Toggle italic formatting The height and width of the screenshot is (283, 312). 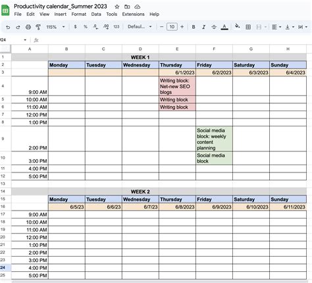(x=203, y=27)
